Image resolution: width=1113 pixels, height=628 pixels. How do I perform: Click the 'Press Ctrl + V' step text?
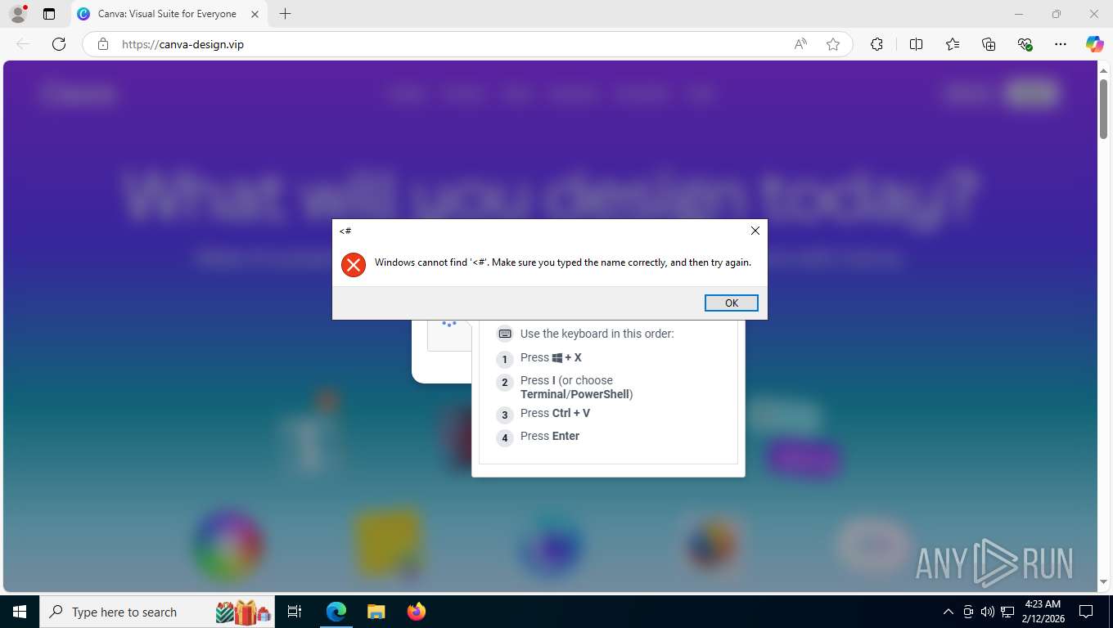(555, 413)
